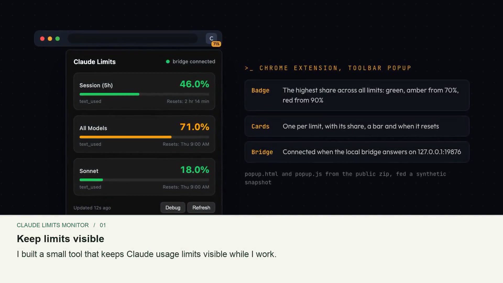
Task: Click the 'I built a small tool' caption
Action: coord(147,254)
